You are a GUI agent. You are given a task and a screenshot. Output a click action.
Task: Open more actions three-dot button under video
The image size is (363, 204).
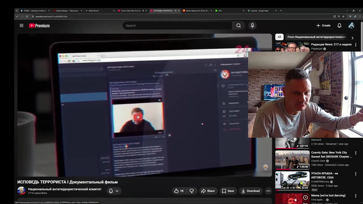tap(268, 191)
